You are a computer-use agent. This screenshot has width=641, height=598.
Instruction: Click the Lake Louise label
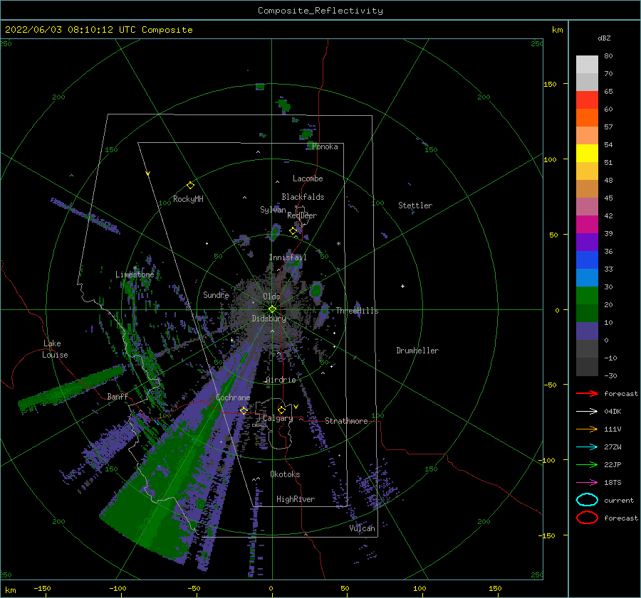click(55, 349)
